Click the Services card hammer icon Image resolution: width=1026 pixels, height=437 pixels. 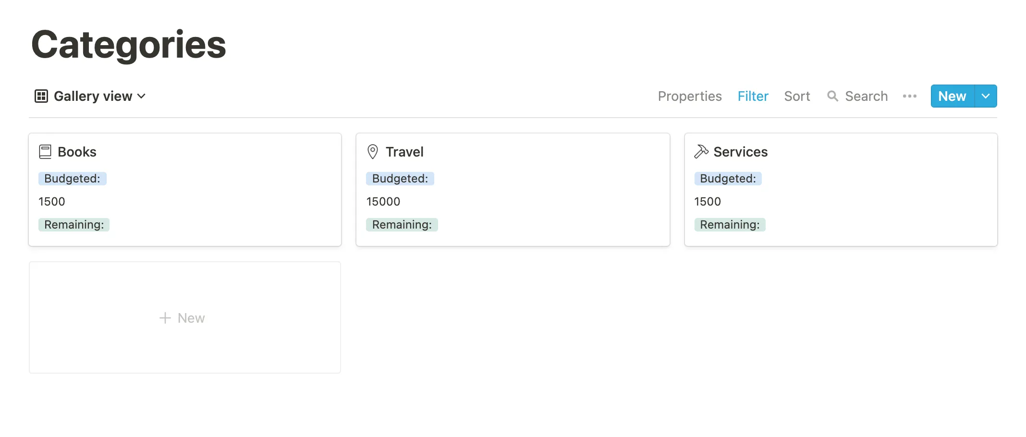[x=701, y=152]
